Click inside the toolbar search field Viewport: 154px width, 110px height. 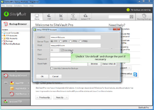click(119, 17)
